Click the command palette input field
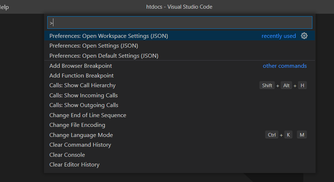Image resolution: width=334 pixels, height=182 pixels. click(x=180, y=23)
